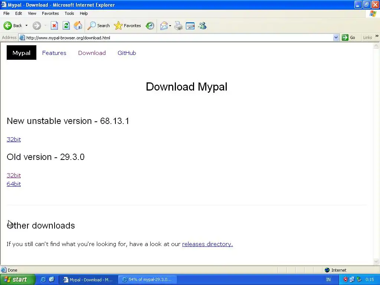Open the Tools menu
The image size is (380, 285).
pyautogui.click(x=69, y=13)
